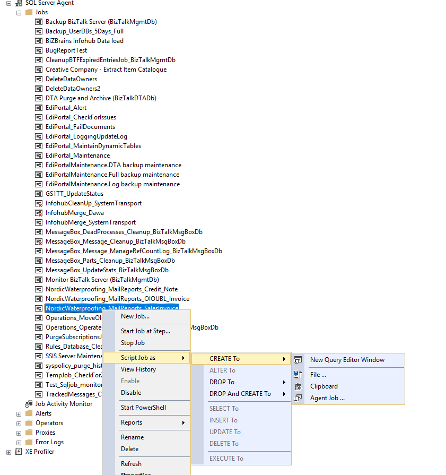Image resolution: width=446 pixels, height=475 pixels.
Task: Collapse the Jobs folder
Action: [19, 12]
